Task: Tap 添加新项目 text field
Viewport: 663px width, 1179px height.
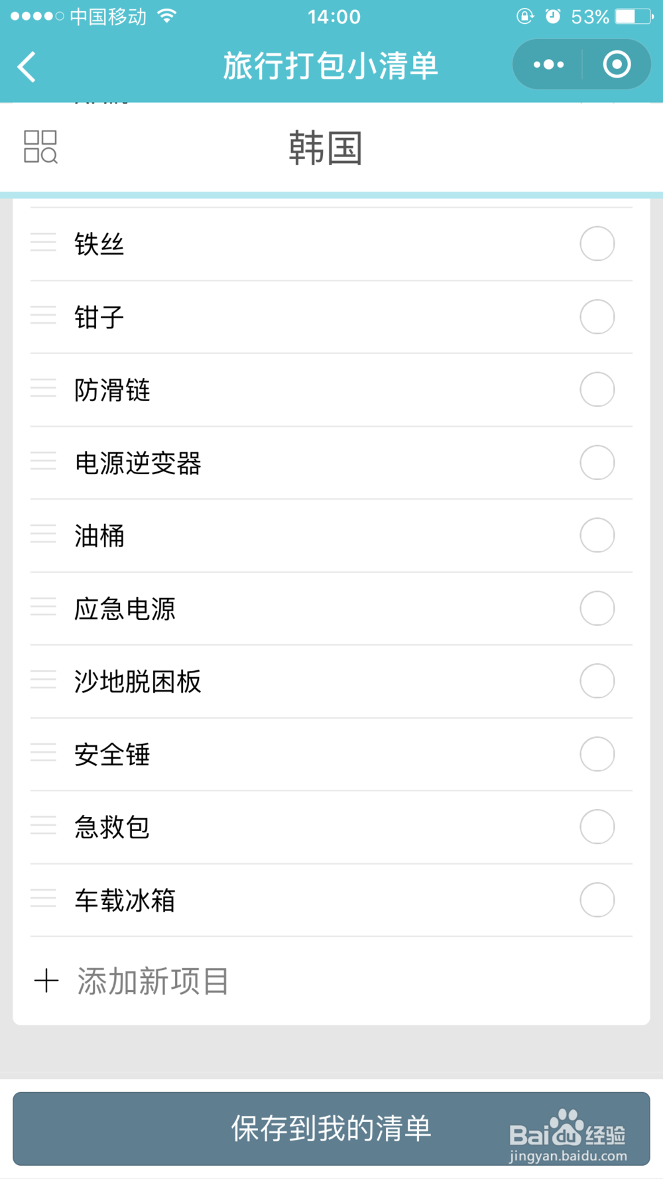Action: coord(153,981)
